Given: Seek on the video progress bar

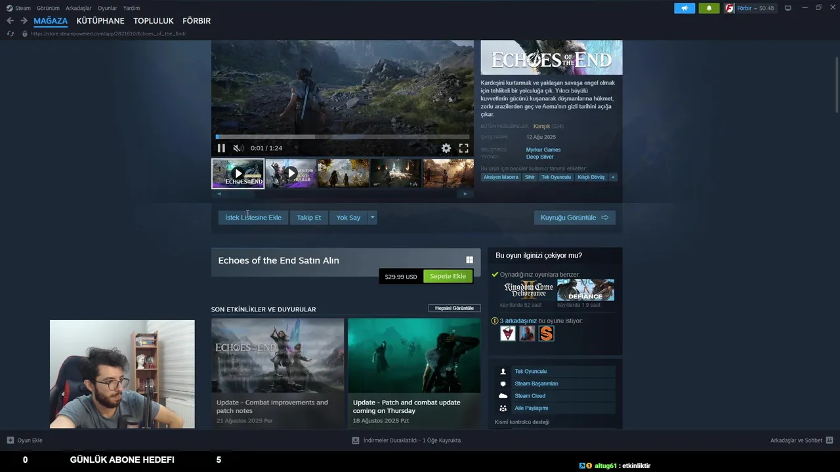Looking at the screenshot, I should [x=343, y=137].
